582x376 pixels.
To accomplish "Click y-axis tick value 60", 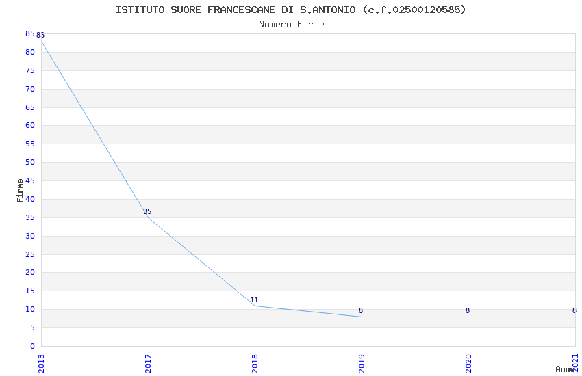I will pos(30,125).
